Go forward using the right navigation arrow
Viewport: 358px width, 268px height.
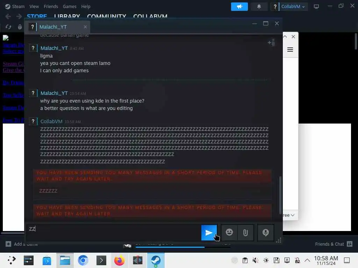coord(19,16)
